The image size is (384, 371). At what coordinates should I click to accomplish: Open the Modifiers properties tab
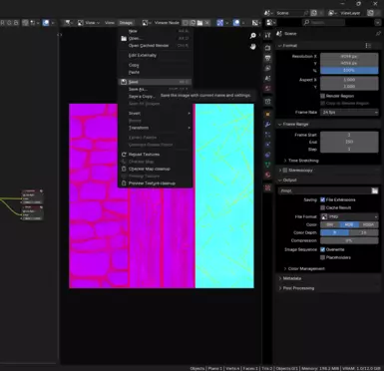point(268,125)
